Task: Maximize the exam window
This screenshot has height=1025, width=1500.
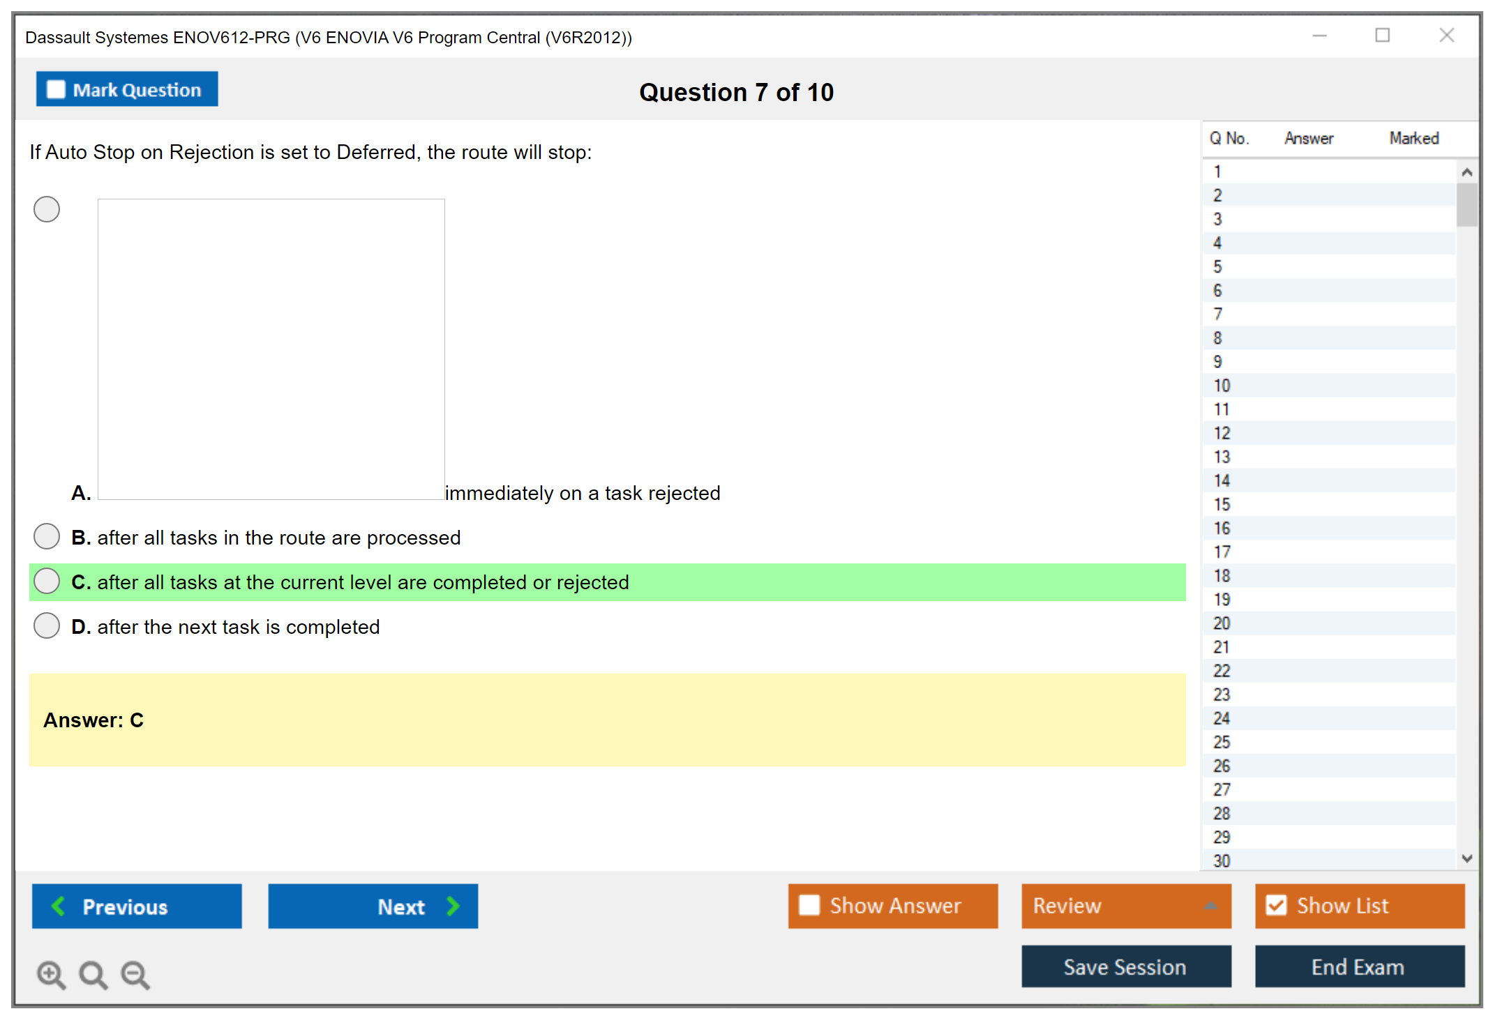Action: coord(1382,36)
